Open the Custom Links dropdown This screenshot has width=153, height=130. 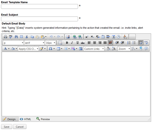tap(94, 49)
